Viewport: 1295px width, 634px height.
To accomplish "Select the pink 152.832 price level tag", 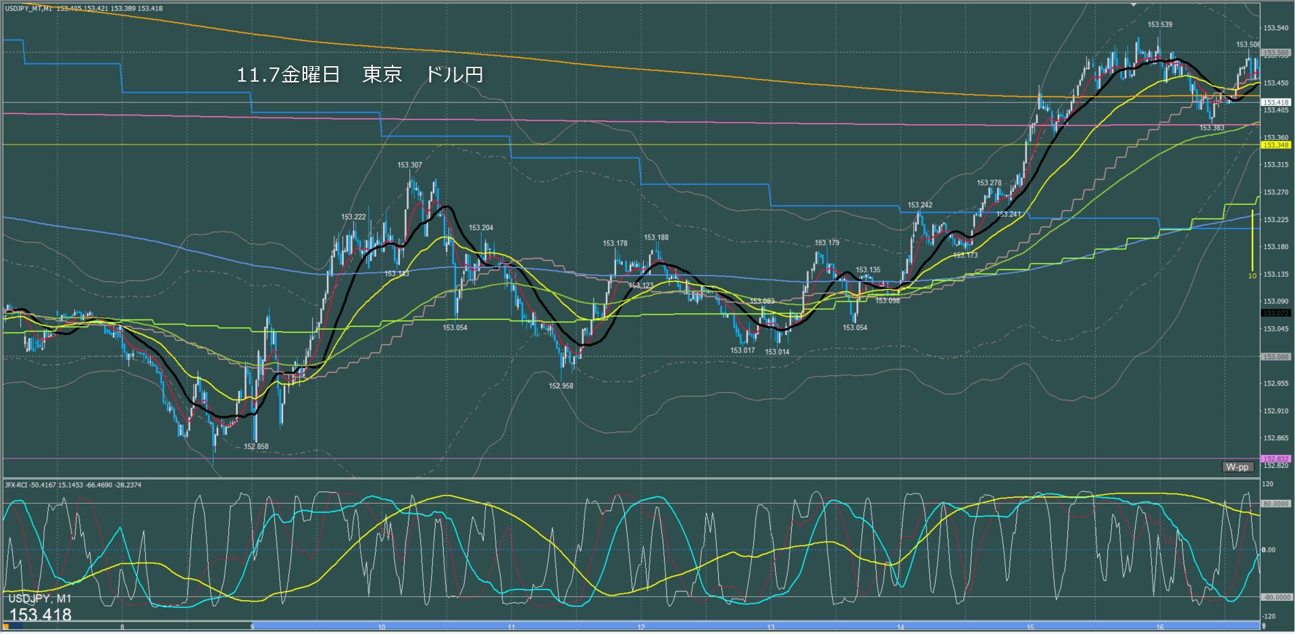I will point(1275,459).
